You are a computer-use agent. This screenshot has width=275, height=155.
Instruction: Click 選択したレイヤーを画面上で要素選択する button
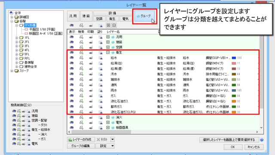[229, 140]
